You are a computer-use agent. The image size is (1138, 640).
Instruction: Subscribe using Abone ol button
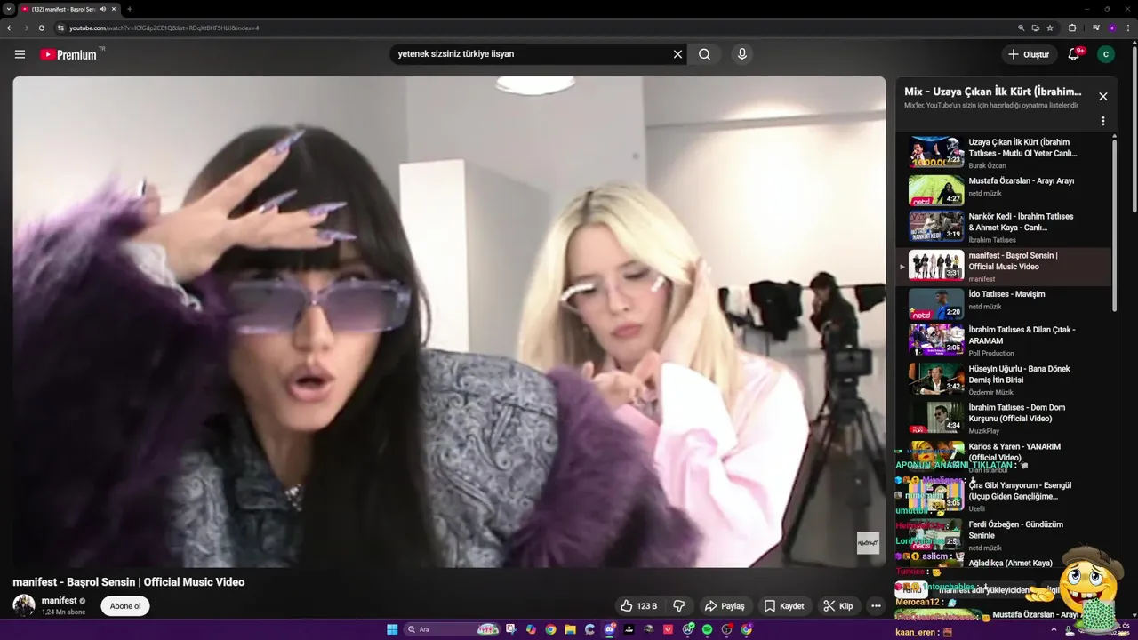coord(125,606)
